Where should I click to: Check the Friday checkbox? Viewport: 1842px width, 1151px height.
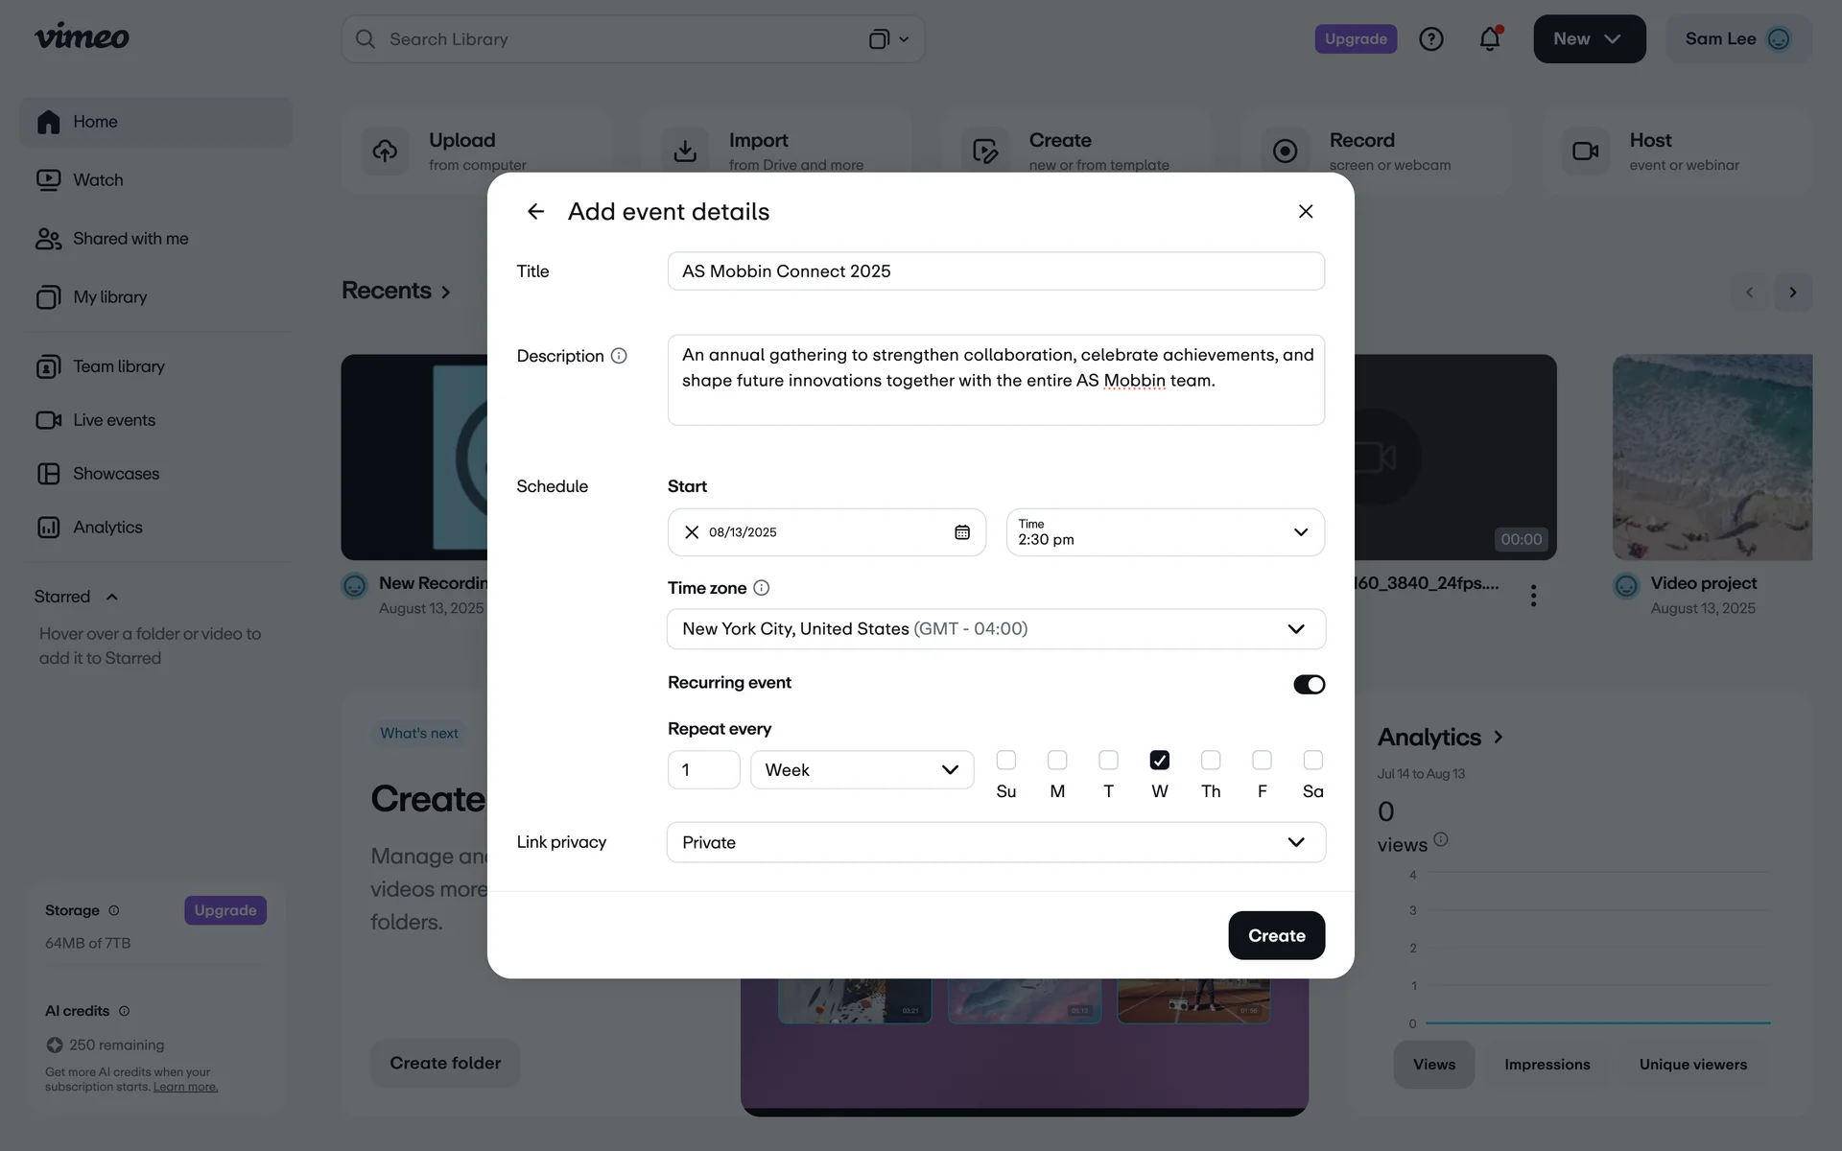coord(1262,761)
